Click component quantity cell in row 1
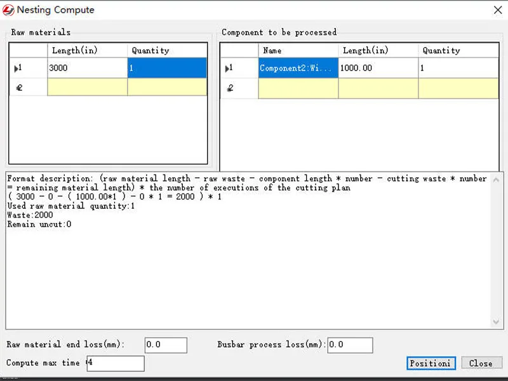508x381 pixels. (458, 68)
